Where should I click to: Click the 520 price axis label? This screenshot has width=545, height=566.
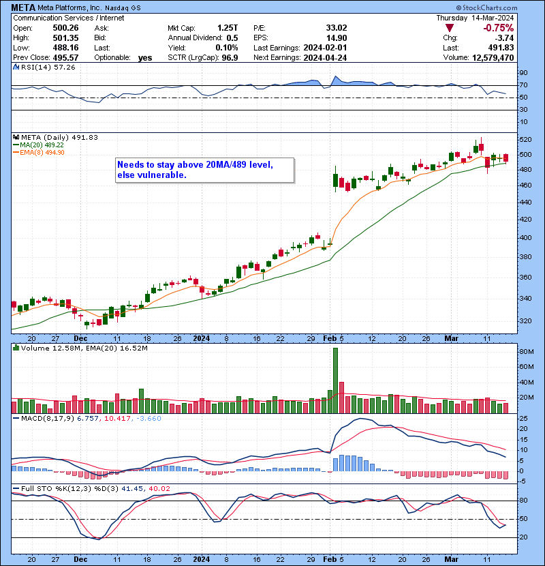(x=525, y=139)
